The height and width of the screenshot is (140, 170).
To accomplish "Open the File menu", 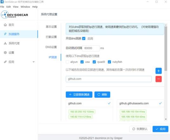I will coord(2,7).
